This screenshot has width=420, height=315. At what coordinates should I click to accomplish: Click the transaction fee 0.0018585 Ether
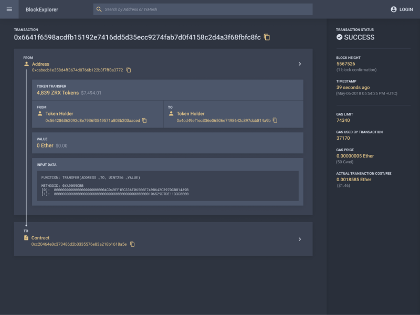(354, 180)
